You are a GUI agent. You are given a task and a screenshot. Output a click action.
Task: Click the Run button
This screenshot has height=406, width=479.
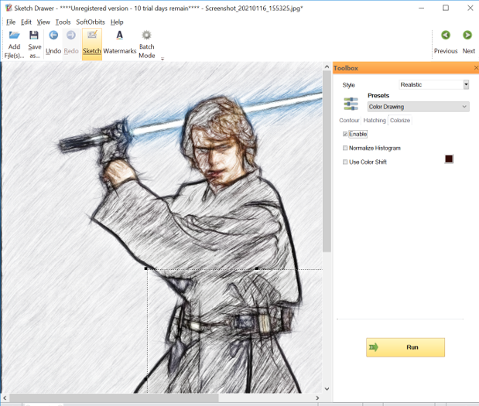[x=405, y=347]
